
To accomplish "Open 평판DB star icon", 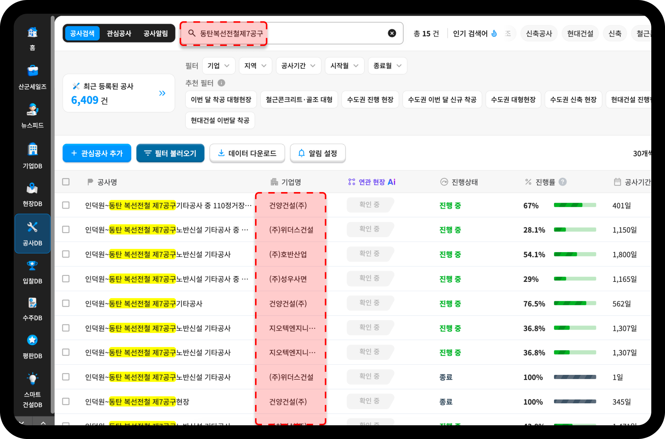I will point(32,340).
